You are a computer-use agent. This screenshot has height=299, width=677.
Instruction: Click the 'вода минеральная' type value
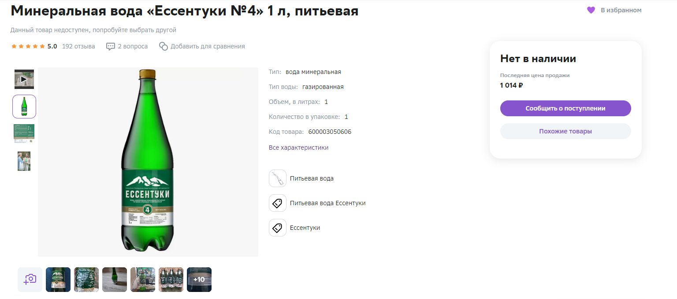[313, 72]
